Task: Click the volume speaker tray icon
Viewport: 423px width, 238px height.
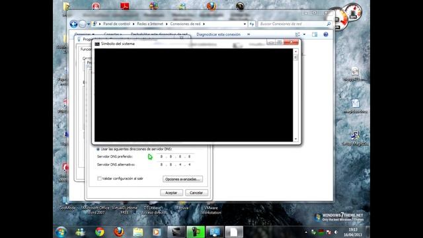Action: [336, 232]
